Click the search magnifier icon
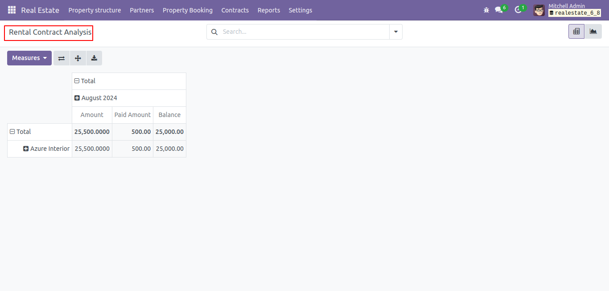Image resolution: width=609 pixels, height=291 pixels. tap(214, 32)
